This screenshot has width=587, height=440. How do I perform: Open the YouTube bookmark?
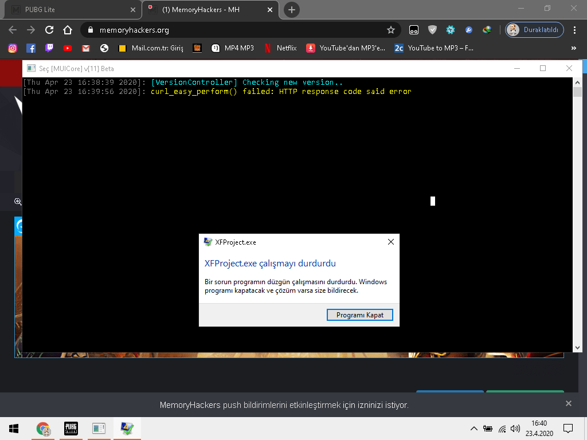point(68,48)
